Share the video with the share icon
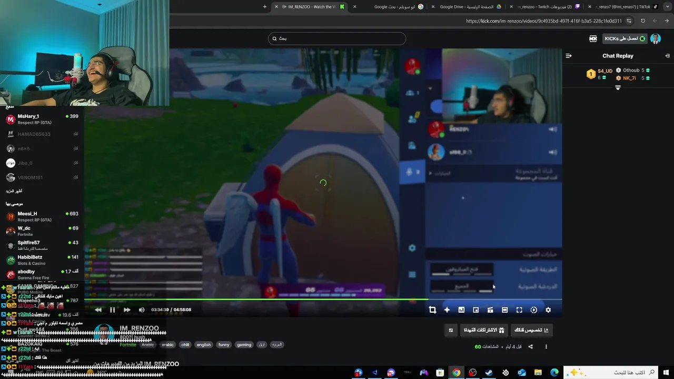Image resolution: width=674 pixels, height=379 pixels. click(530, 347)
